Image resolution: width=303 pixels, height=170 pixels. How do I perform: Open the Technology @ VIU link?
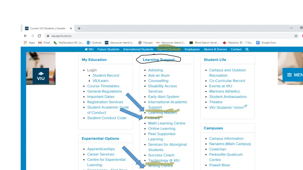[164, 160]
